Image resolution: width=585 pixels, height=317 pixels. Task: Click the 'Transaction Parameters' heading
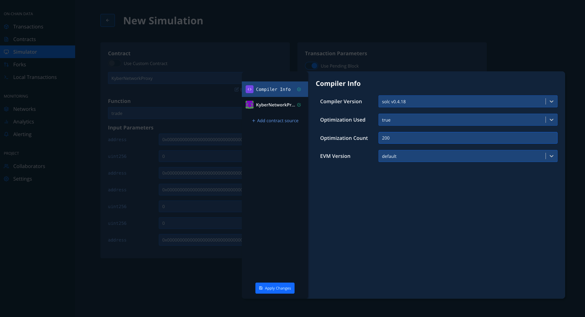(x=336, y=53)
